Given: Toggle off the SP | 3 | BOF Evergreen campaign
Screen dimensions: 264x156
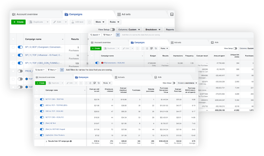Looking at the screenshot, I should 20,47.
